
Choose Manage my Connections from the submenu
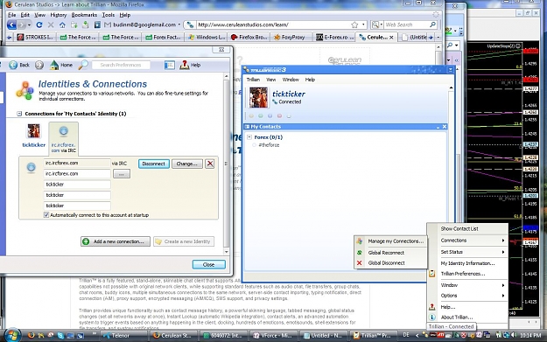(x=390, y=241)
